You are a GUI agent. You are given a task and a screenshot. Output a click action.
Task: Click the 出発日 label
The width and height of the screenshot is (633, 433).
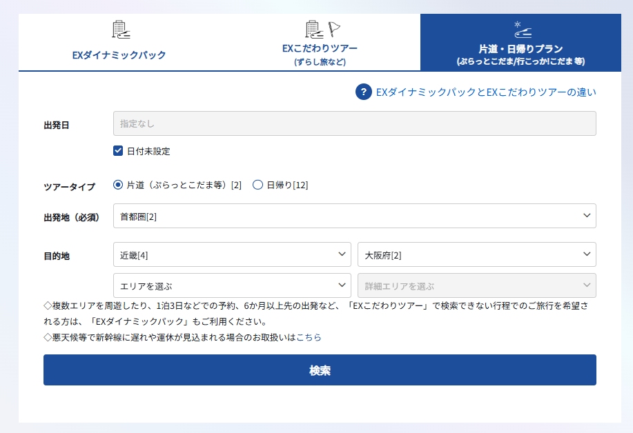(x=57, y=125)
